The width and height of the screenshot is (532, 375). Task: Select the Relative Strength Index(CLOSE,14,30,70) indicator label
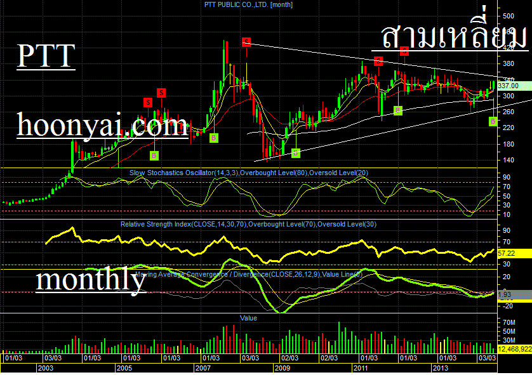183,224
